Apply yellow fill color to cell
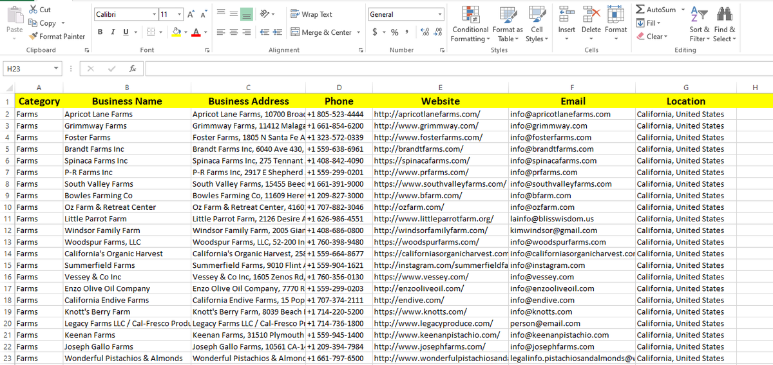 tap(176, 32)
